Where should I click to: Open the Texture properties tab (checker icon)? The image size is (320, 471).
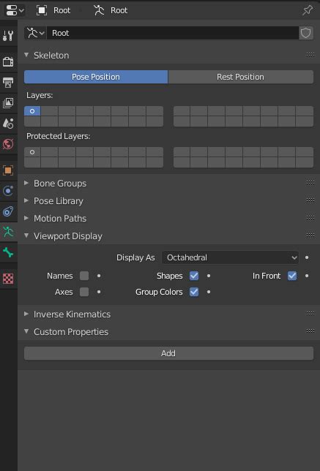click(8, 279)
